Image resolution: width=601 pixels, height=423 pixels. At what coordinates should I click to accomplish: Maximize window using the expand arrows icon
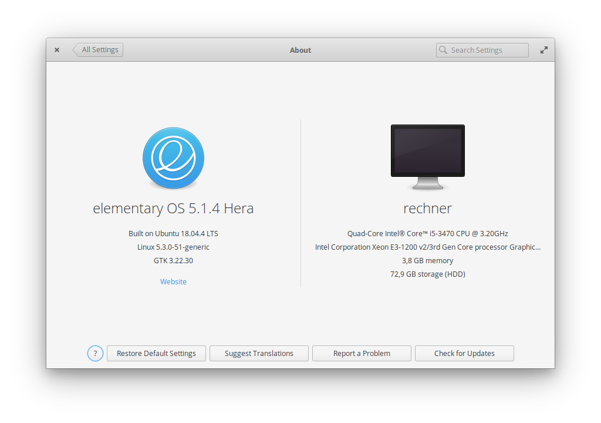click(544, 51)
